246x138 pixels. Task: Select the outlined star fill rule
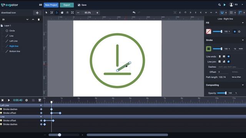pos(239,31)
